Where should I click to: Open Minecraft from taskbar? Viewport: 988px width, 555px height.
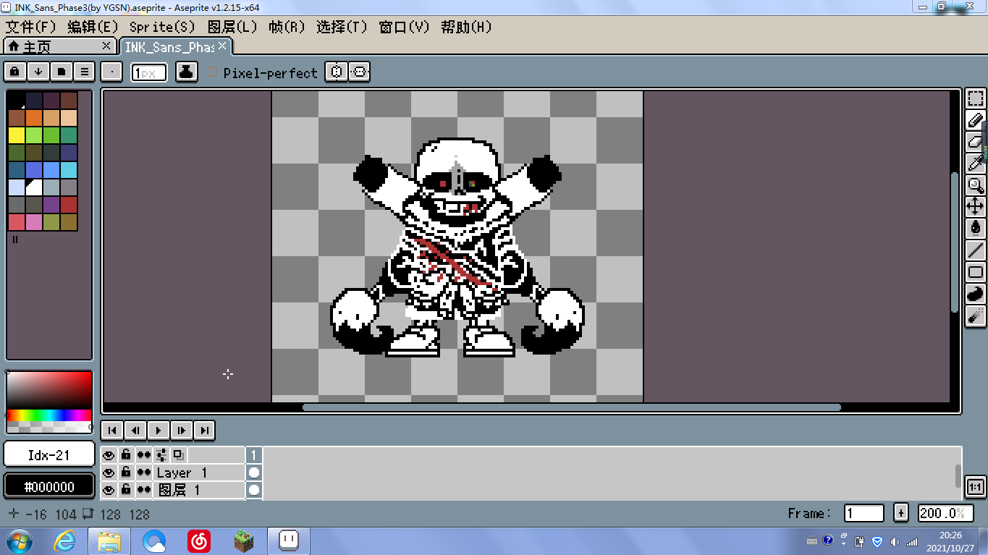[244, 541]
